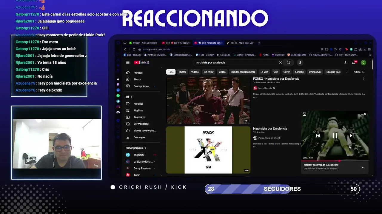This screenshot has width=382, height=214.
Task: Open WhatsApp in the browser sidebar
Action: click(x=118, y=96)
